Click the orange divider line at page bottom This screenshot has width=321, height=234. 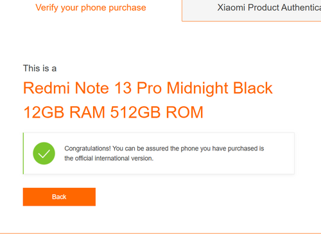[160, 233]
